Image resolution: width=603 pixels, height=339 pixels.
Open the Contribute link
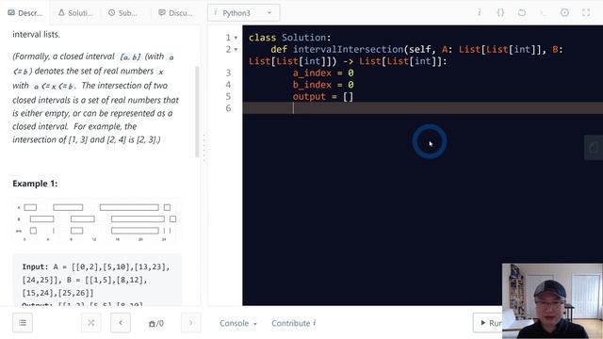tap(294, 323)
